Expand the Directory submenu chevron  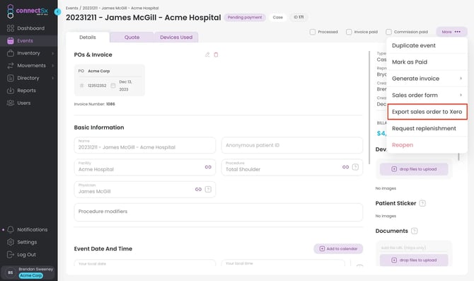pos(52,78)
